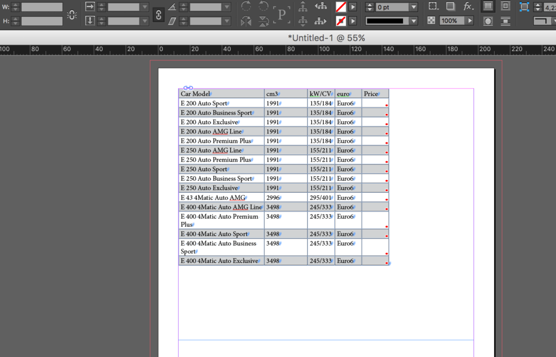Image resolution: width=556 pixels, height=357 pixels.
Task: Open the stroke weight 0 pt dropdown
Action: (x=413, y=7)
